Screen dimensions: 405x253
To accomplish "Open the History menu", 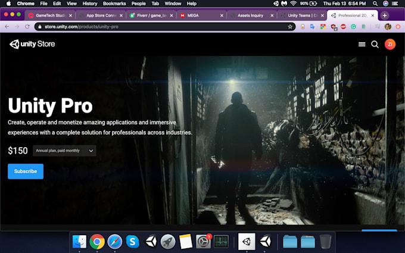I will pyautogui.click(x=91, y=4).
